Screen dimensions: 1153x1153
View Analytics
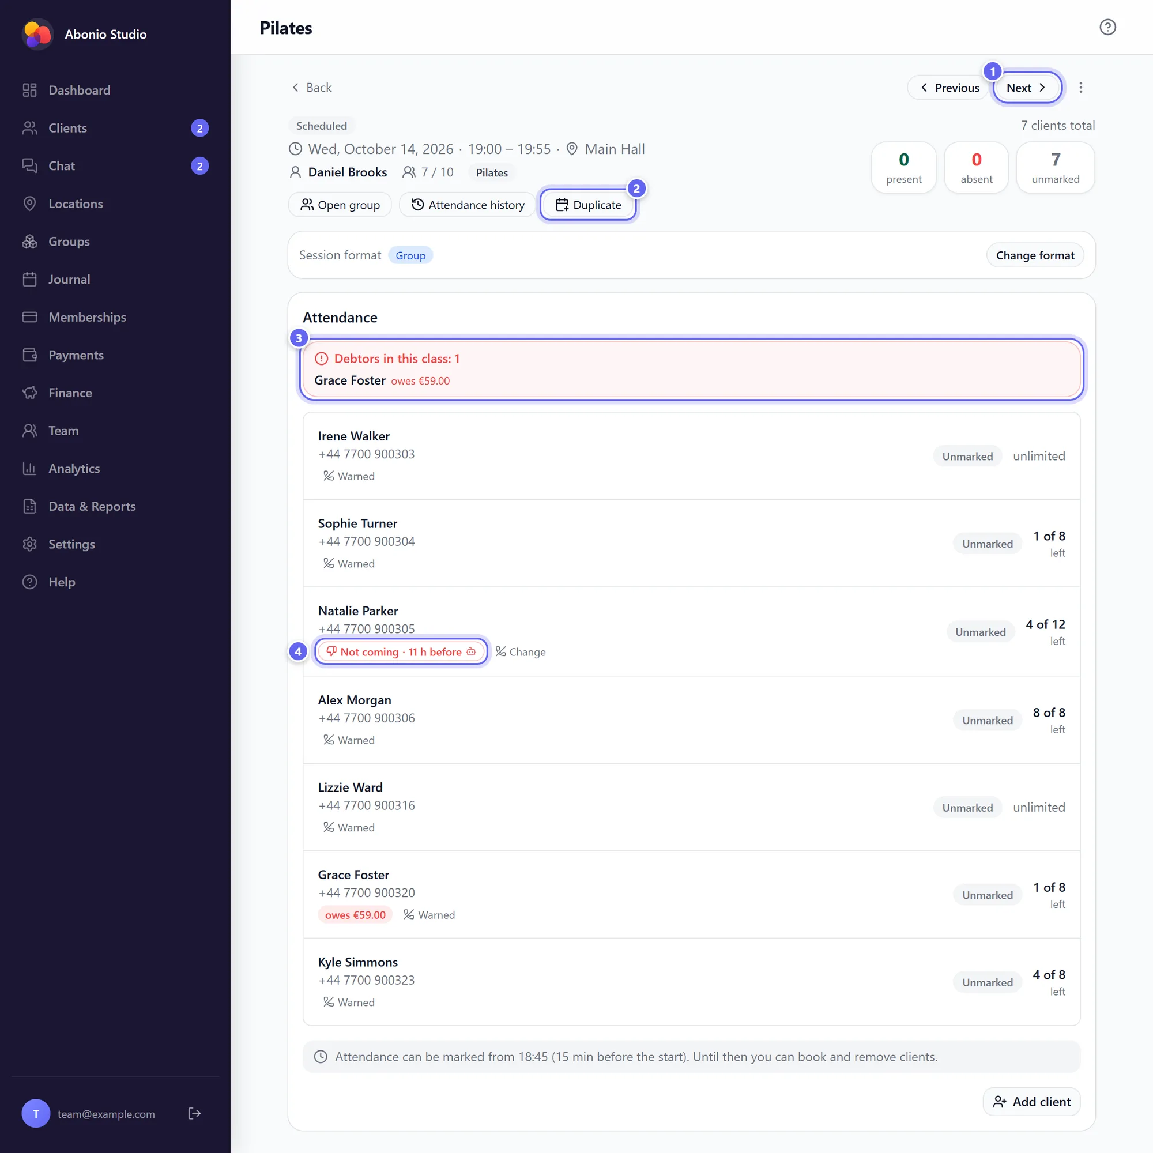115,469
